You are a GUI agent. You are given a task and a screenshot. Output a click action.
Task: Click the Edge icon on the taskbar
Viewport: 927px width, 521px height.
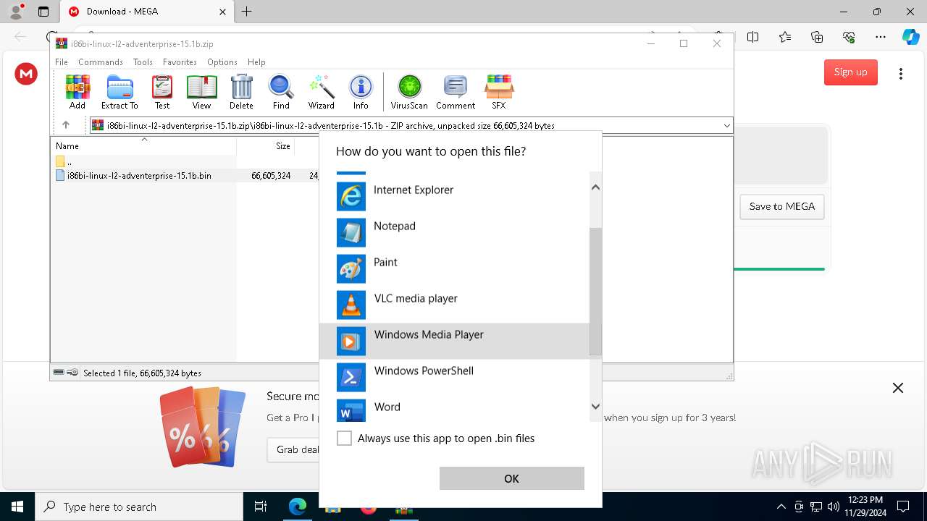298,507
